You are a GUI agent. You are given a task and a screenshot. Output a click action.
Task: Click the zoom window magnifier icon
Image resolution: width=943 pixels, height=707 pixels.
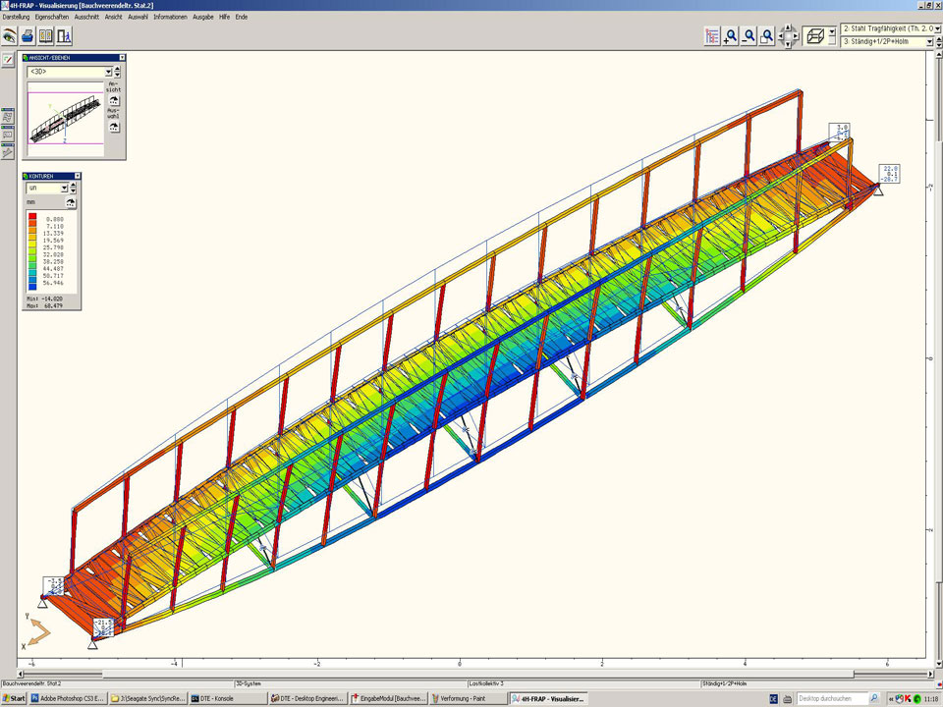click(767, 36)
